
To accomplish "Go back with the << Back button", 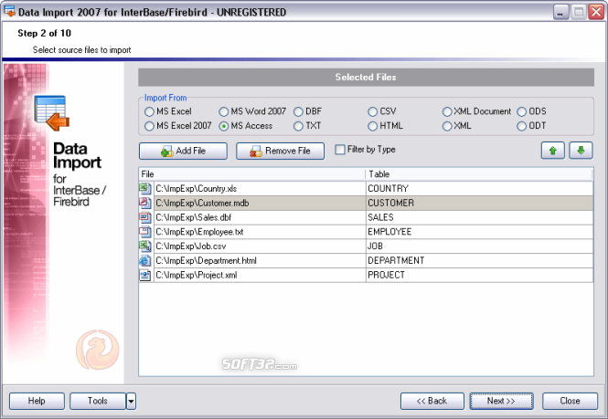I will coord(432,401).
